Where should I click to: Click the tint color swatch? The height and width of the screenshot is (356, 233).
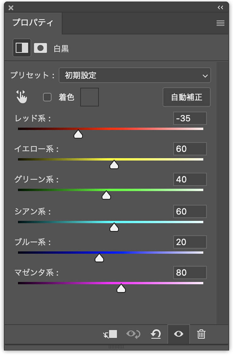(x=89, y=97)
